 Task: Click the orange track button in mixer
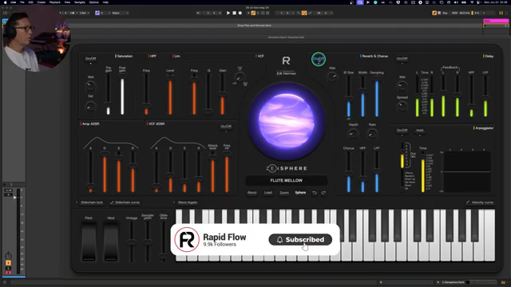click(x=9, y=263)
